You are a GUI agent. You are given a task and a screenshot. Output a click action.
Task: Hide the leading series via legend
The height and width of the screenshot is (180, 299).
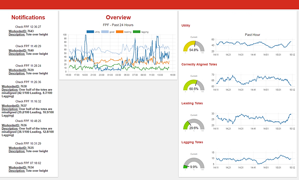click(124, 32)
